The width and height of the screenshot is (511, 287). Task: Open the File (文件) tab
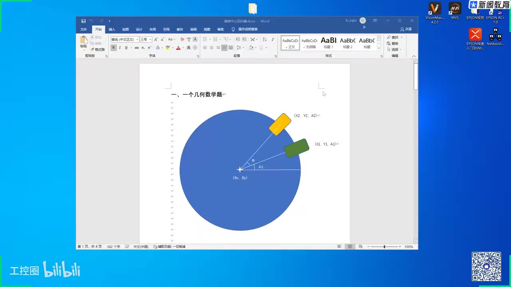click(83, 29)
